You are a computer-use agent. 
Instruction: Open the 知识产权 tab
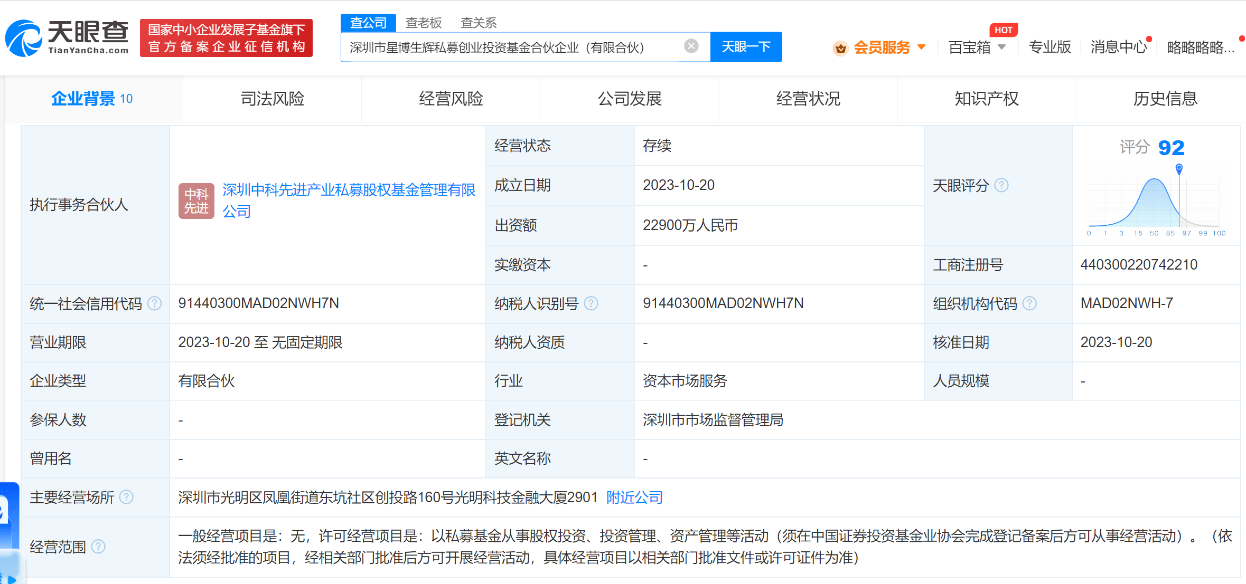click(x=986, y=99)
